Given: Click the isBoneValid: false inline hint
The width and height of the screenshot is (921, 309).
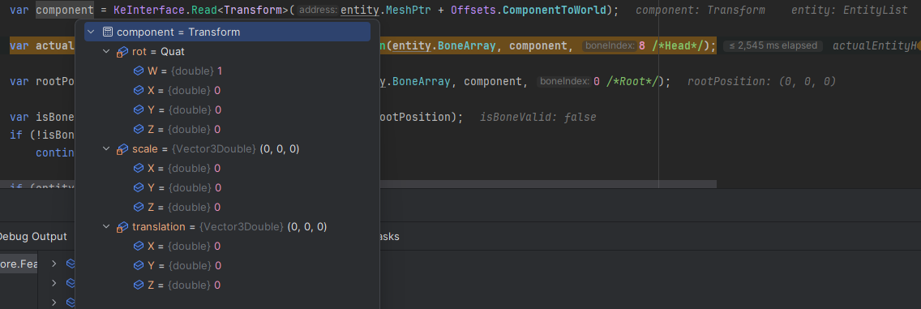Looking at the screenshot, I should point(538,117).
